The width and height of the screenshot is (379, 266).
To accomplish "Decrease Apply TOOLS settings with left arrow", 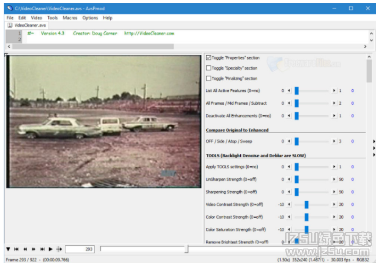I will pos(289,167).
